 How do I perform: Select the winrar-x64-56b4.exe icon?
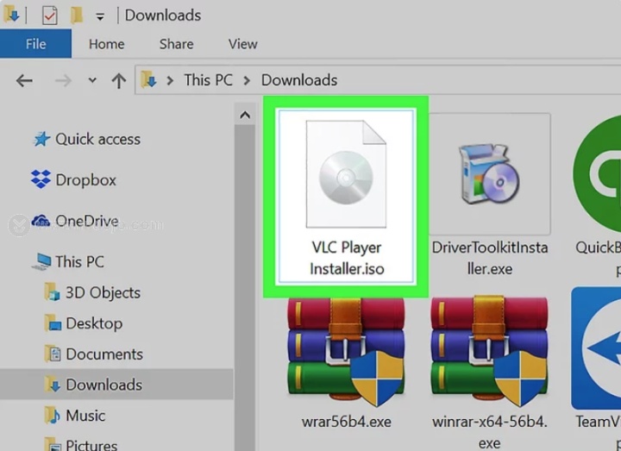tap(490, 351)
